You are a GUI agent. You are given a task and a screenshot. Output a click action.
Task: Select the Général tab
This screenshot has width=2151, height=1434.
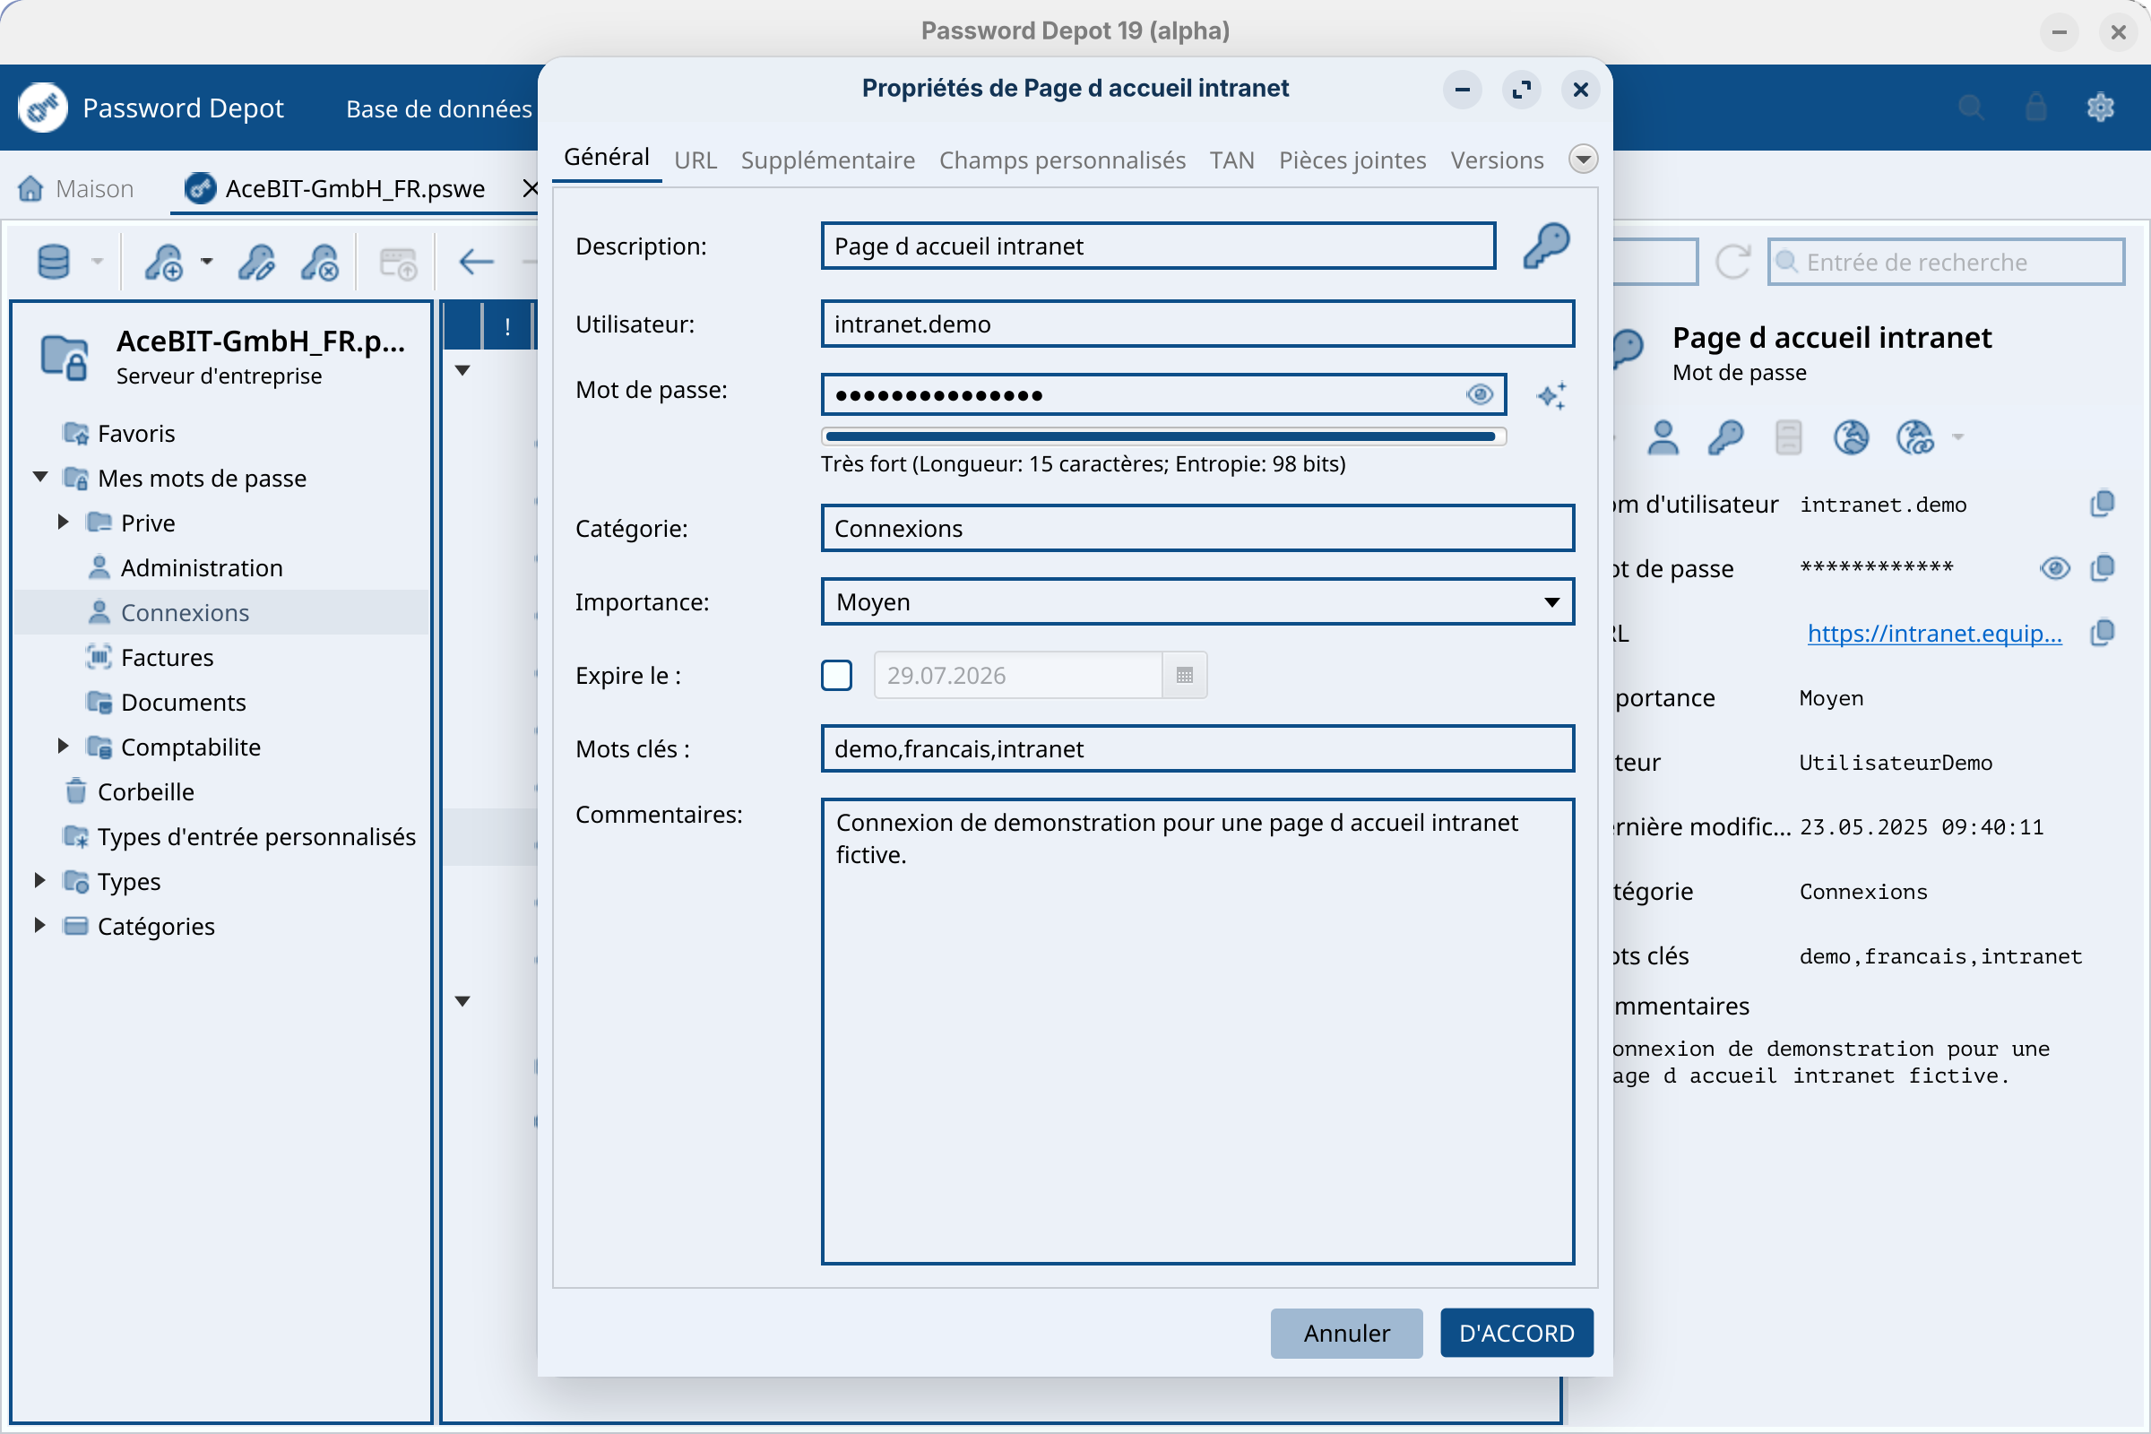tap(607, 158)
